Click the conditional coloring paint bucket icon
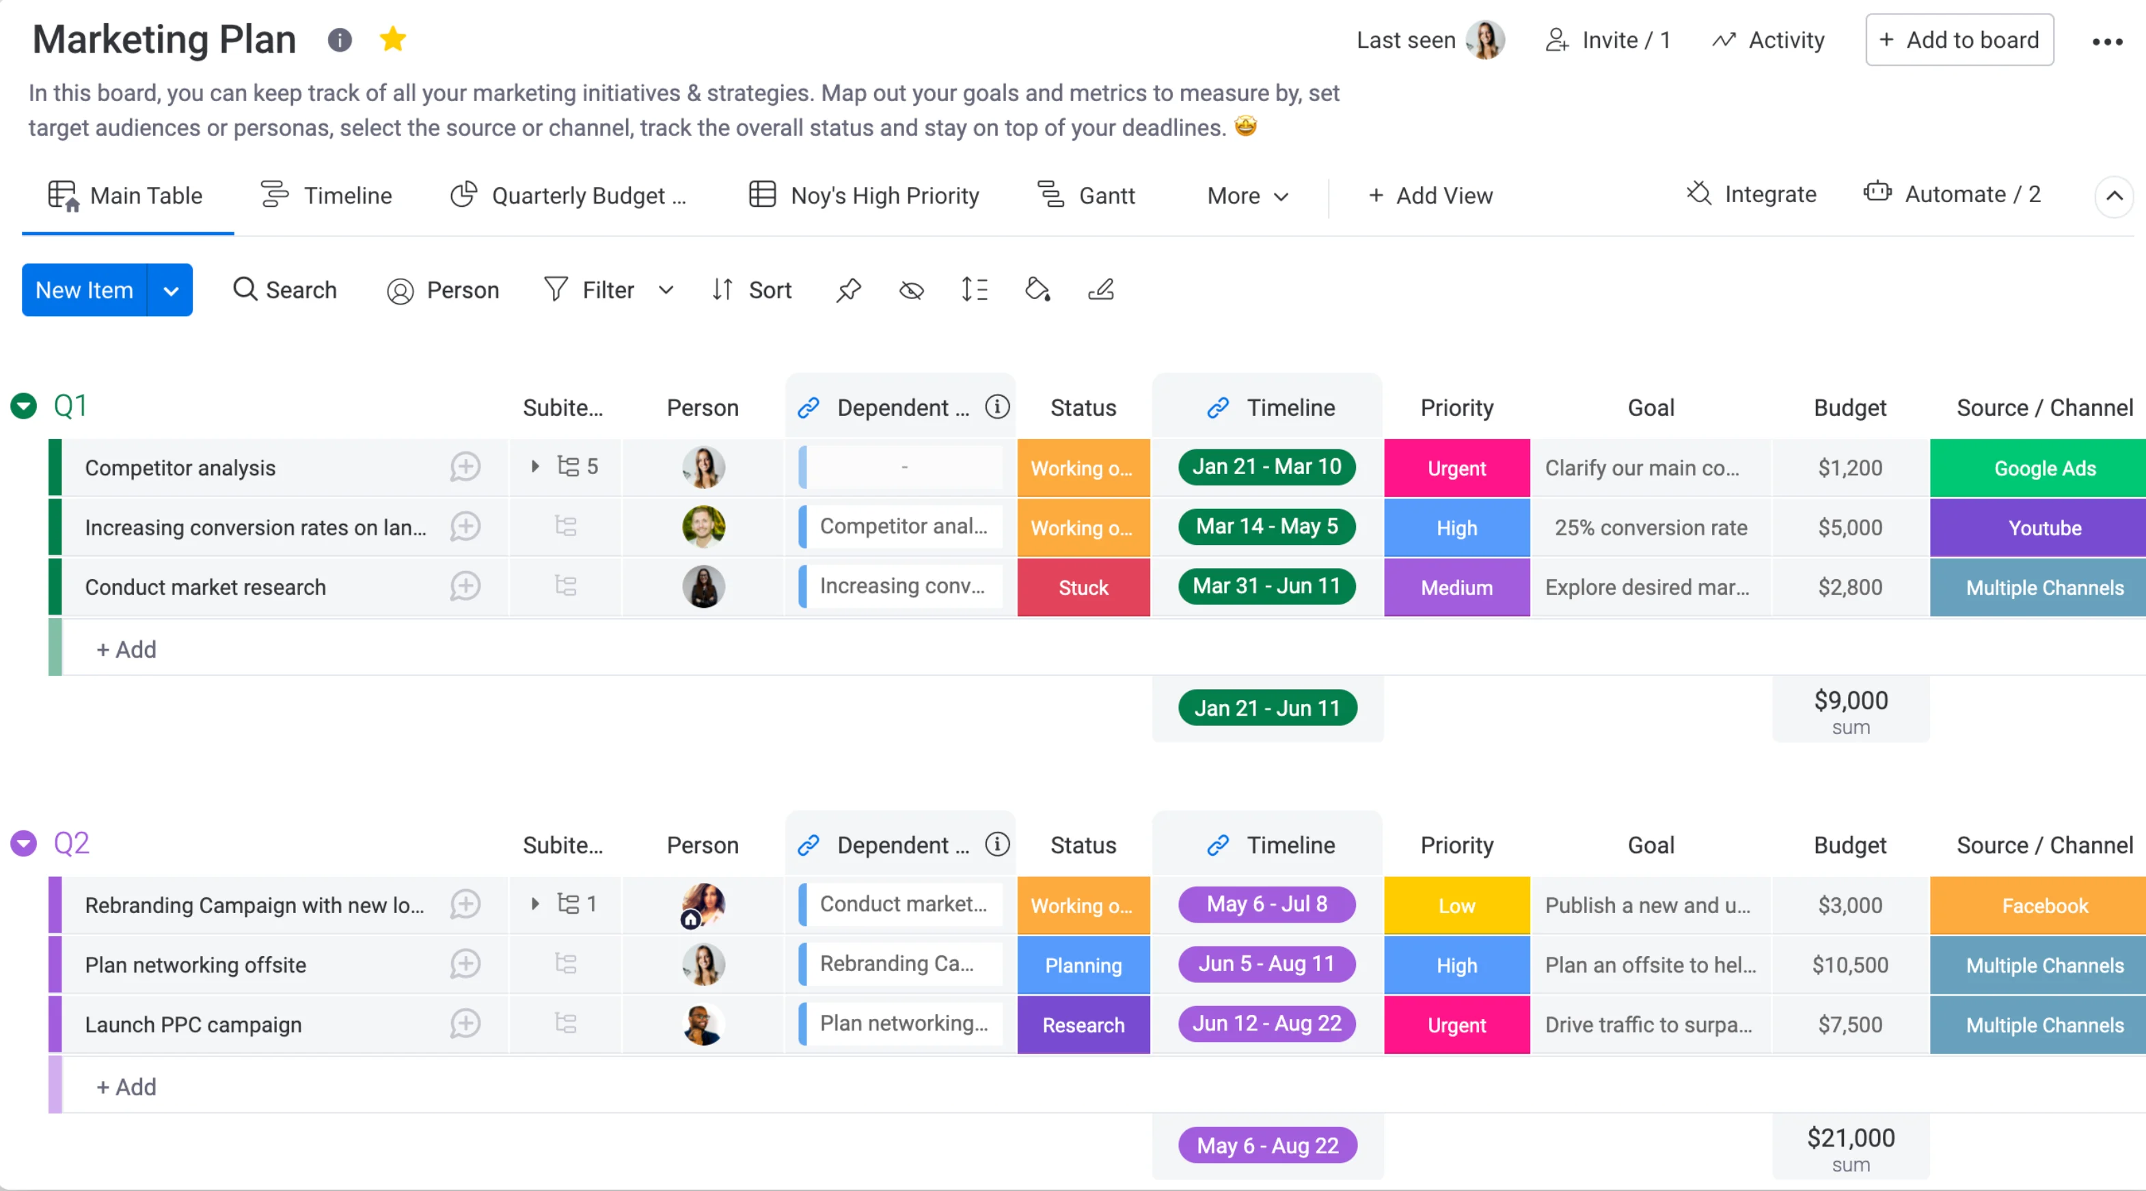This screenshot has width=2146, height=1191. (1037, 290)
